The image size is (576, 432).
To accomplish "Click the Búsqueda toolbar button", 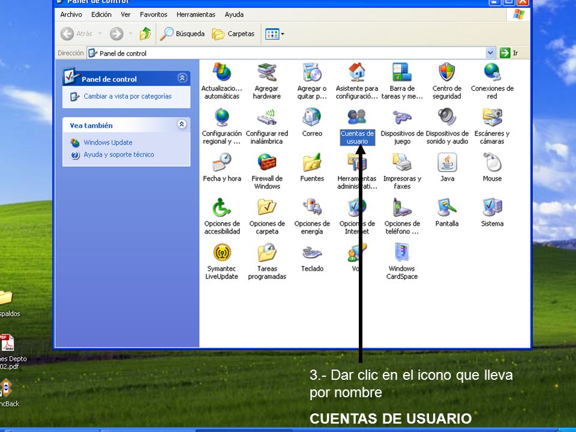I will tap(182, 34).
